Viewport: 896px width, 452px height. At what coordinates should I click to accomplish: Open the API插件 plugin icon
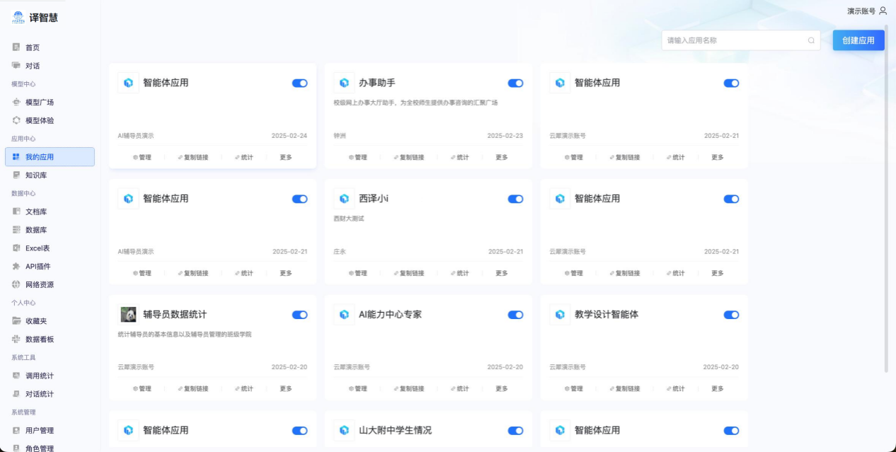tap(16, 266)
